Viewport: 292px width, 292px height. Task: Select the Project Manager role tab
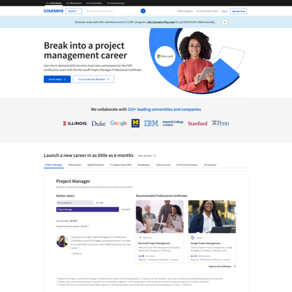tap(54, 165)
